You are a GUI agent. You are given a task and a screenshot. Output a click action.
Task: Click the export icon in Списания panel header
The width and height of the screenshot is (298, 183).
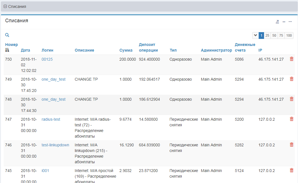(277, 22)
